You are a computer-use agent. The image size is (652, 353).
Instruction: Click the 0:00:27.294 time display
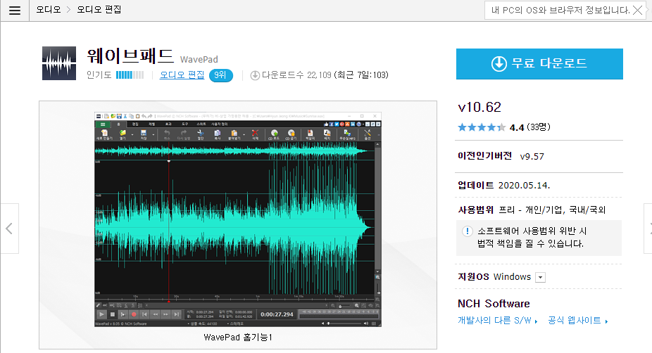277,314
